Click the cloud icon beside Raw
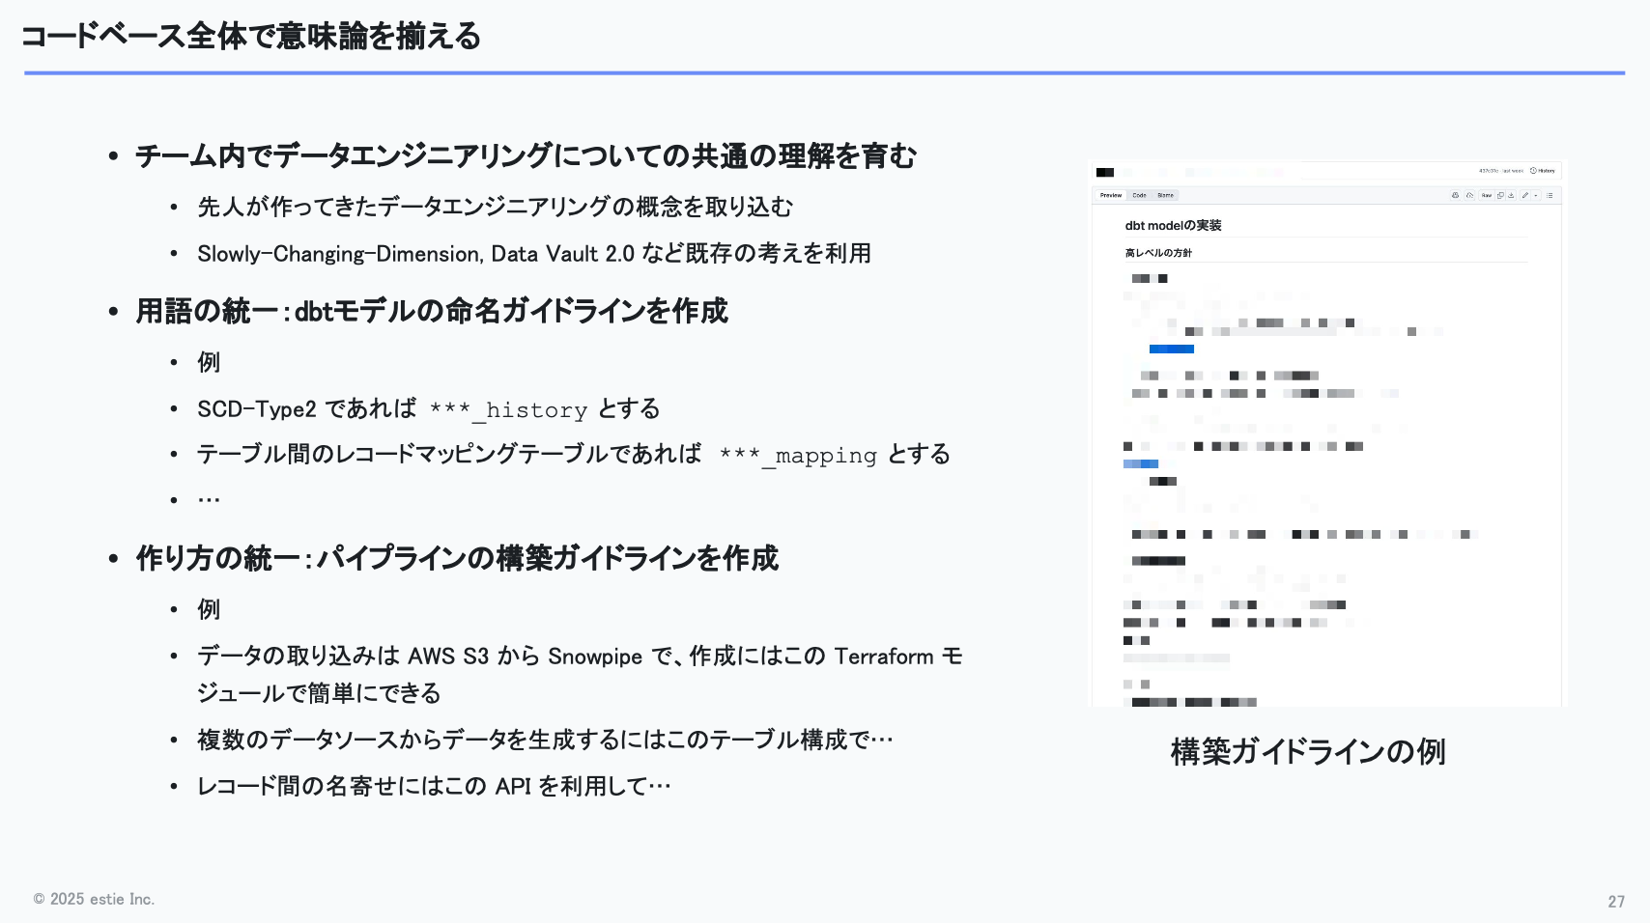This screenshot has height=923, width=1650. tap(1469, 195)
